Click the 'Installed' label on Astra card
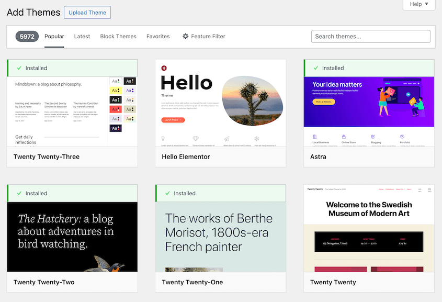This screenshot has height=302, width=442. (333, 68)
